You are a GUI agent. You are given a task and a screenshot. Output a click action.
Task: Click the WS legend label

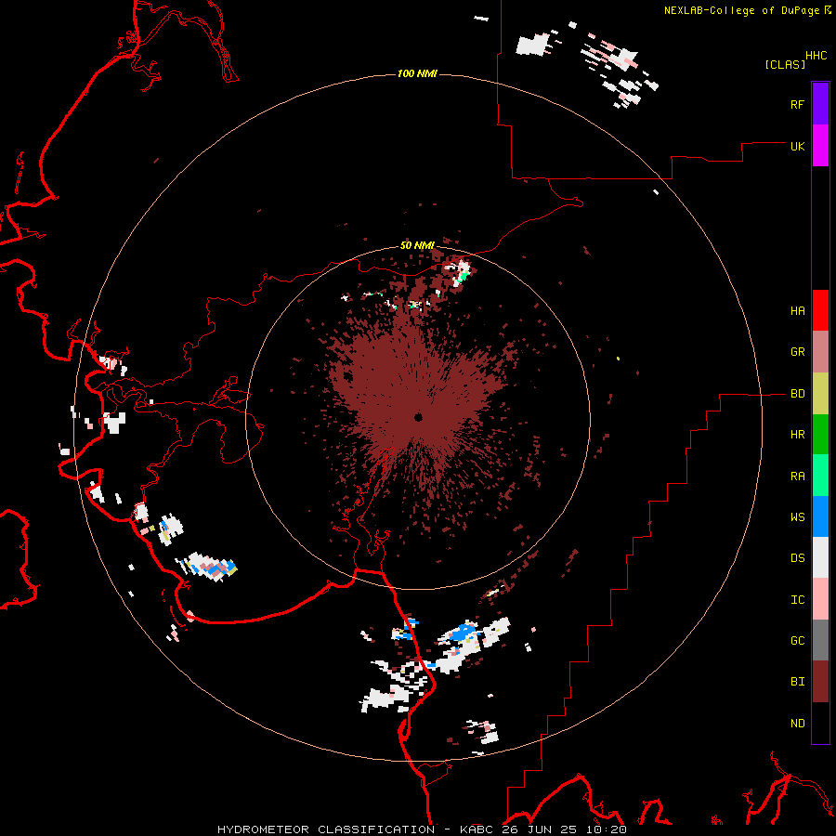(797, 516)
